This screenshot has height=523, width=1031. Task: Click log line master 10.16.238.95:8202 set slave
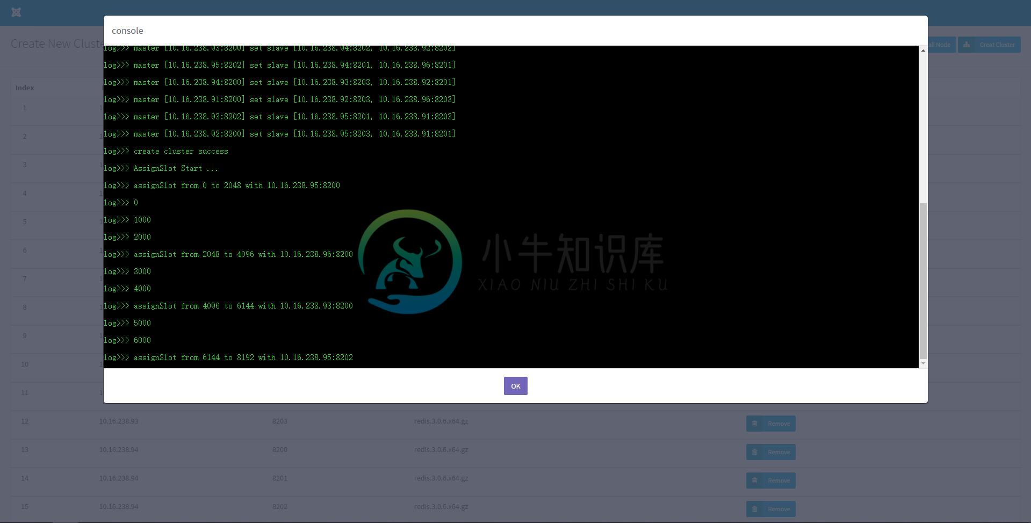click(x=279, y=65)
